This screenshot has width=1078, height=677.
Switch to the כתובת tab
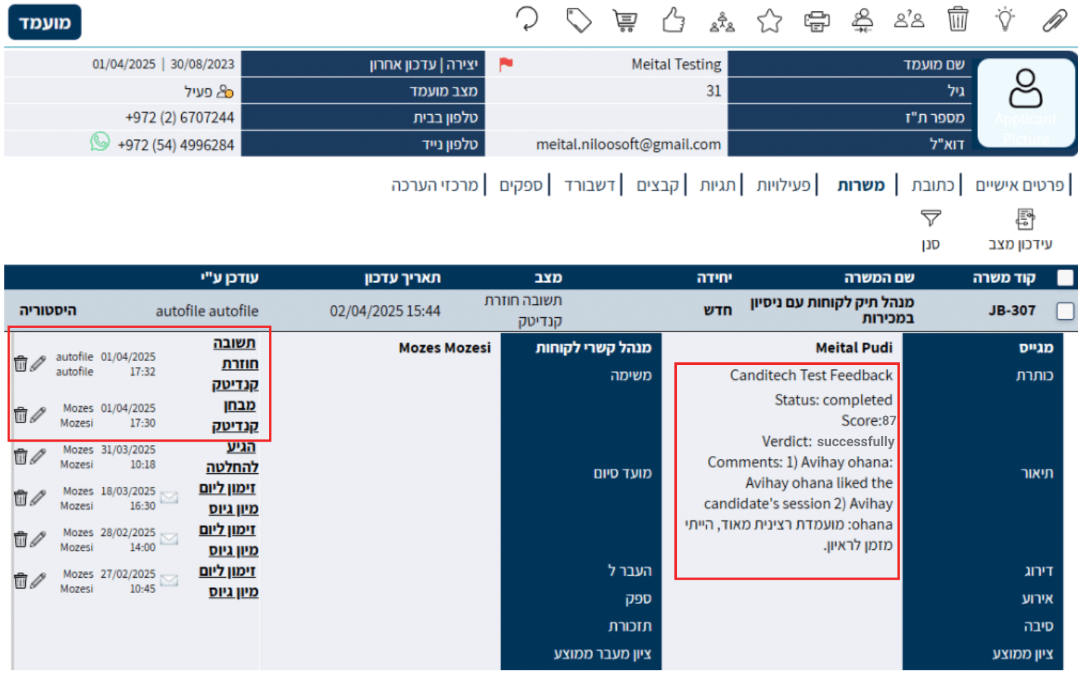point(932,186)
